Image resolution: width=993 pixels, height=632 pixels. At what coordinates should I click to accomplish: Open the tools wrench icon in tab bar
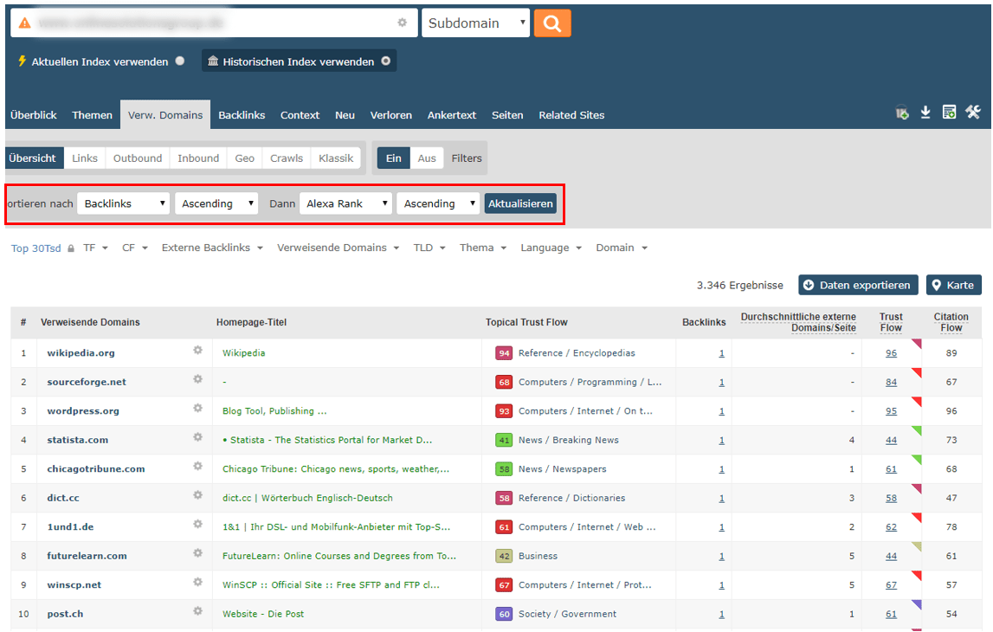[x=973, y=113]
